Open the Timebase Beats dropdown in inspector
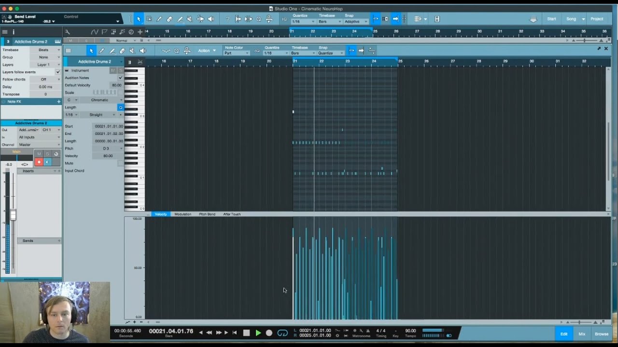The width and height of the screenshot is (618, 347). click(x=46, y=50)
